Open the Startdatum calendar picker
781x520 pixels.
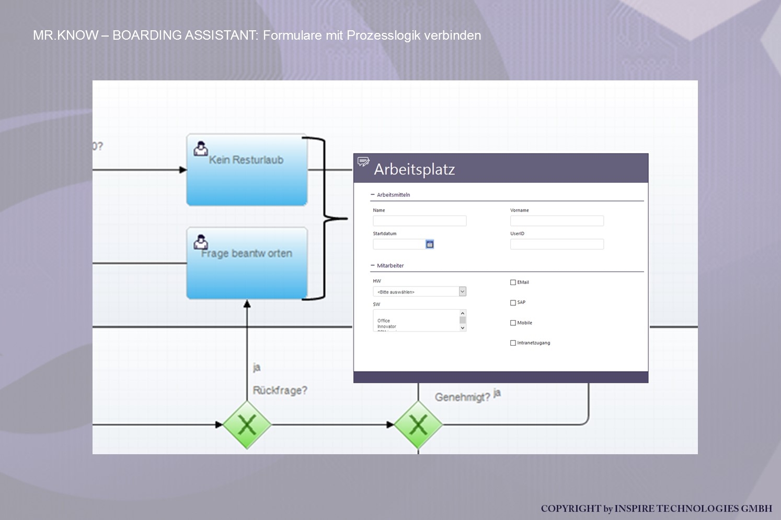click(430, 244)
